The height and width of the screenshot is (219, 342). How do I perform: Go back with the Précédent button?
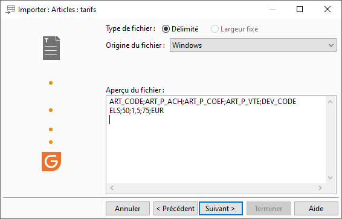(x=175, y=209)
